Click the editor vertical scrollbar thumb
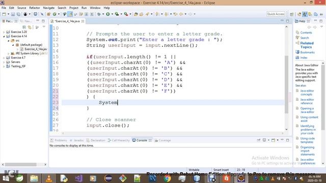This screenshot has height=183, width=326. coord(286,84)
